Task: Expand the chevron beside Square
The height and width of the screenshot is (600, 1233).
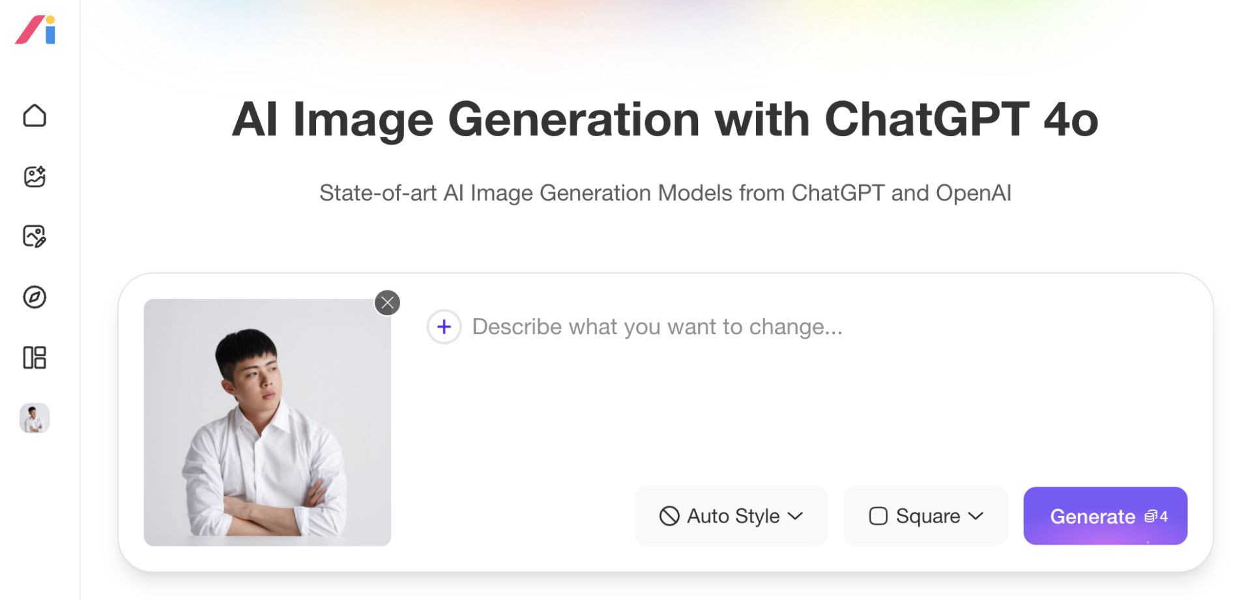Action: pos(976,516)
